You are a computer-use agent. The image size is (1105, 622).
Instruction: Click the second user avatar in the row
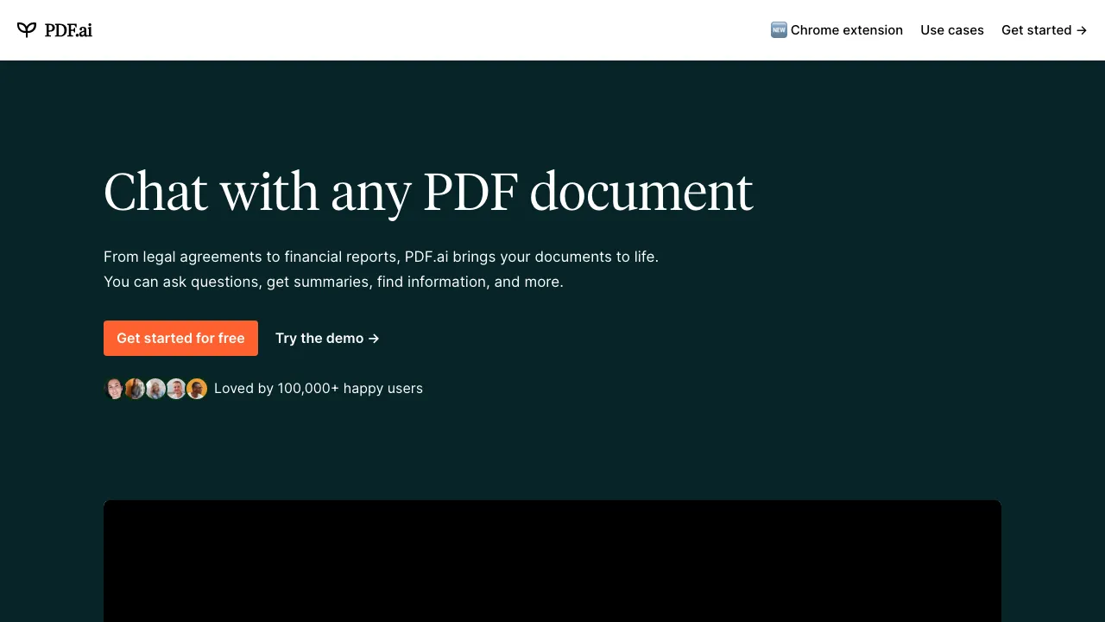(x=135, y=389)
